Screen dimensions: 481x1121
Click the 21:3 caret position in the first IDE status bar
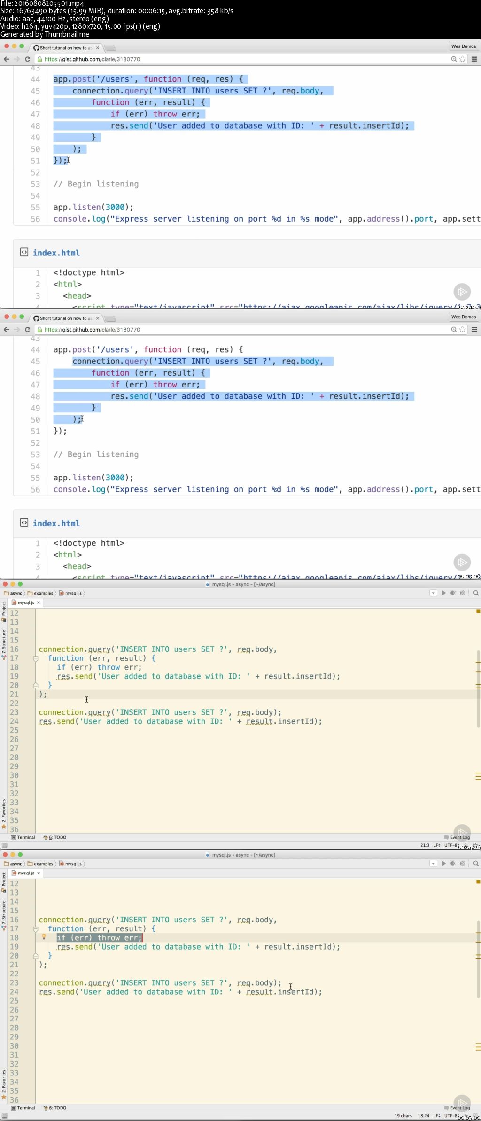point(425,845)
